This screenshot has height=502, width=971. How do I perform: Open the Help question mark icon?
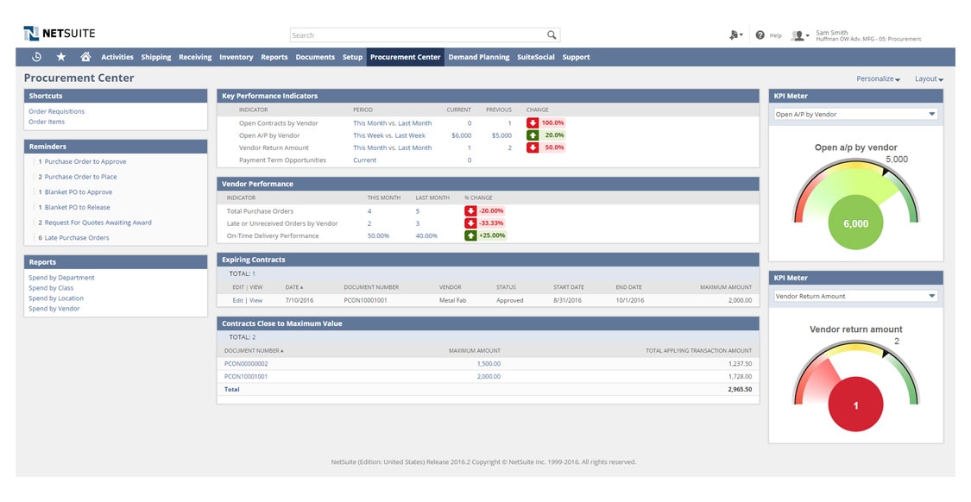tap(760, 35)
